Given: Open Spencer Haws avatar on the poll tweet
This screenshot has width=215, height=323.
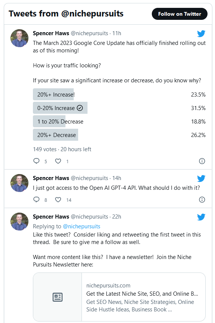Looking at the screenshot, I should 19,38.
